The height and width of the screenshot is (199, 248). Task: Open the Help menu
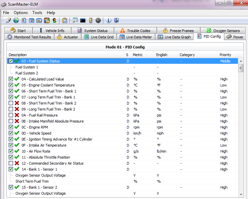coord(51,13)
